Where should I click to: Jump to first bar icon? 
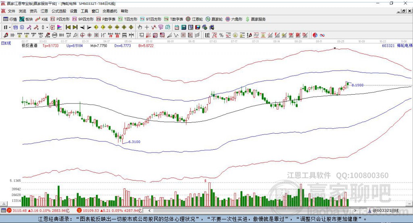coord(68,27)
